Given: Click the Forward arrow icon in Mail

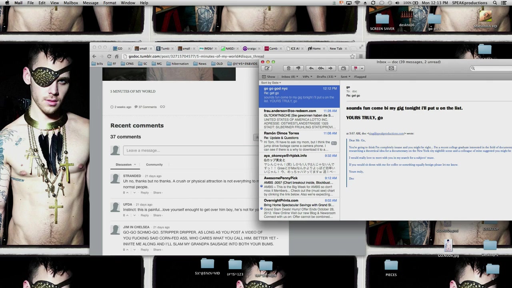Looking at the screenshot, I should [x=330, y=68].
